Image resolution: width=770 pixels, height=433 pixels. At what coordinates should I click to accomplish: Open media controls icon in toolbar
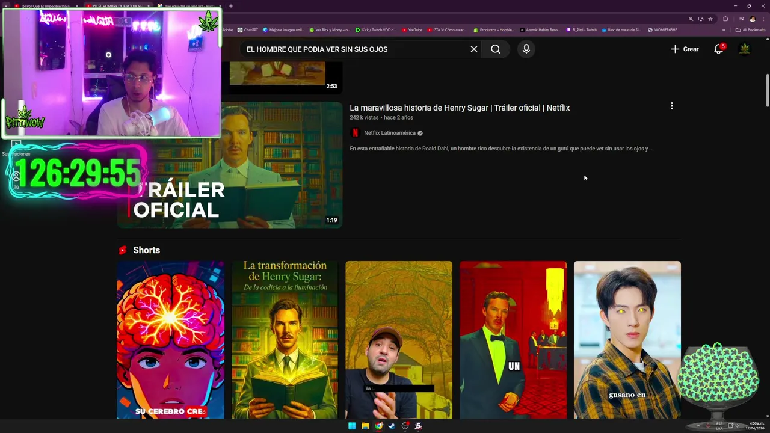741,19
